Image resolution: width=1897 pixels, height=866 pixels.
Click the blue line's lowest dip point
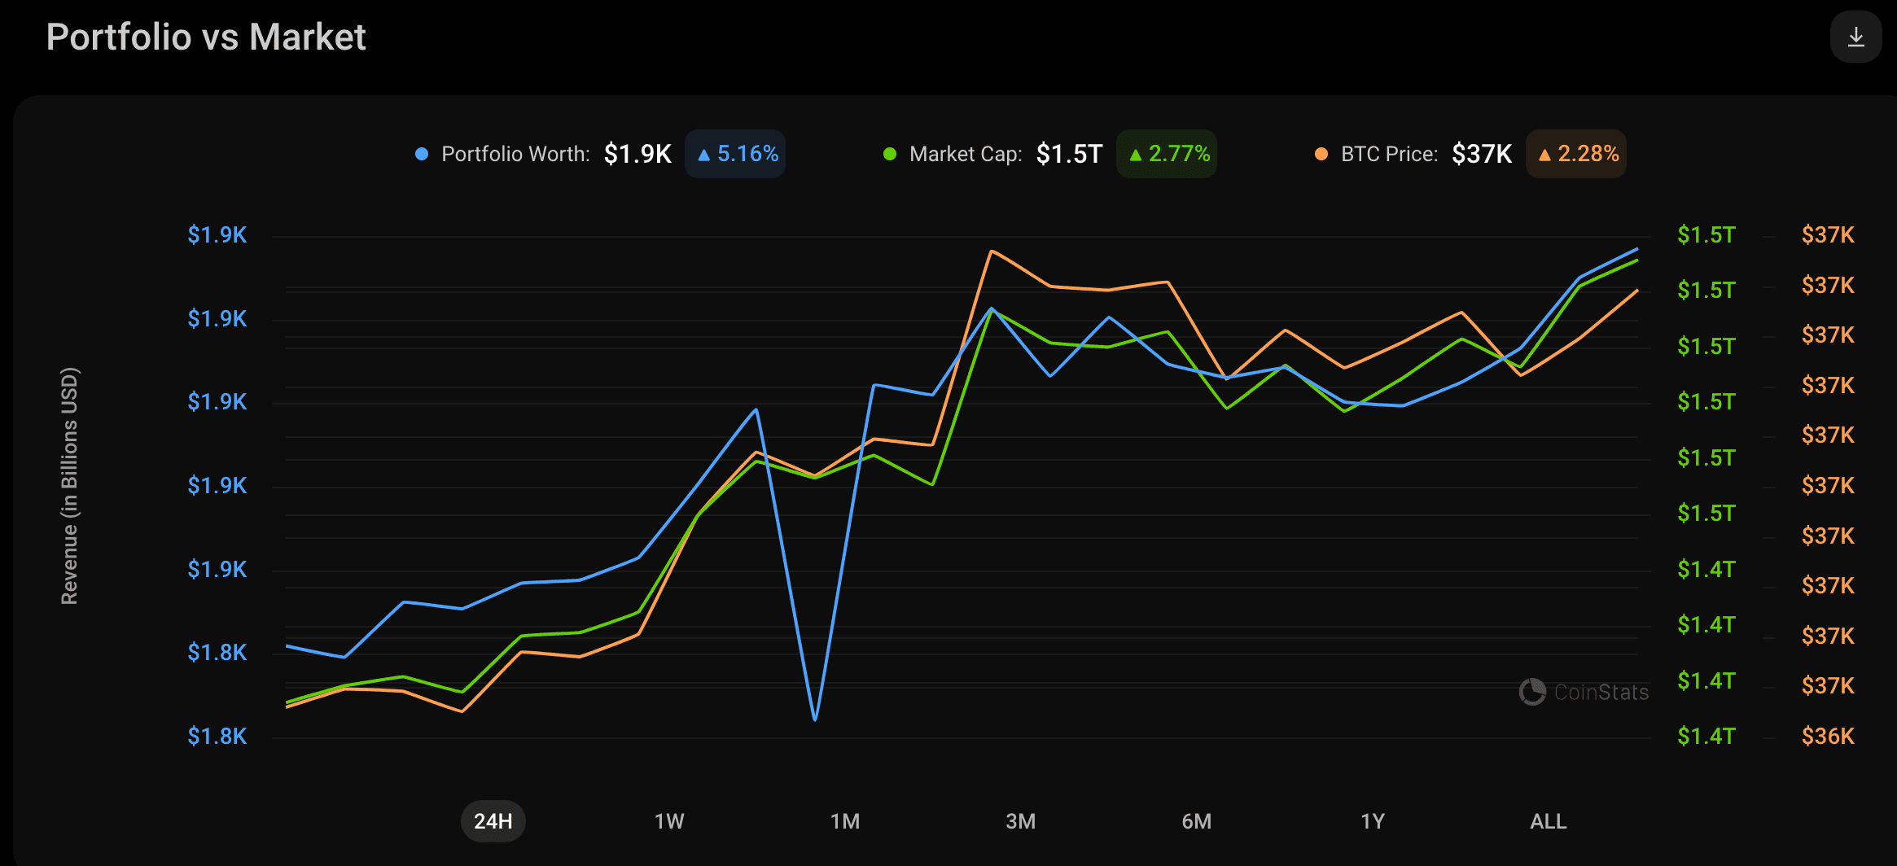[x=815, y=719]
